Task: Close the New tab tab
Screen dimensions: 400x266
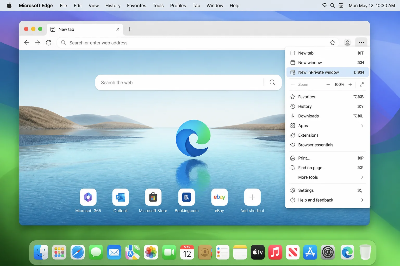Action: pos(118,29)
